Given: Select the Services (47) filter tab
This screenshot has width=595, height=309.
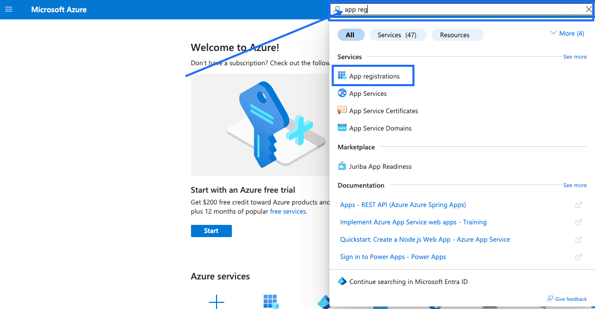Looking at the screenshot, I should pos(397,35).
